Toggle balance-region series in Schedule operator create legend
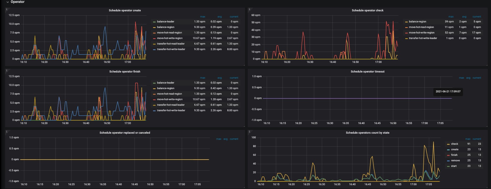 166,27
